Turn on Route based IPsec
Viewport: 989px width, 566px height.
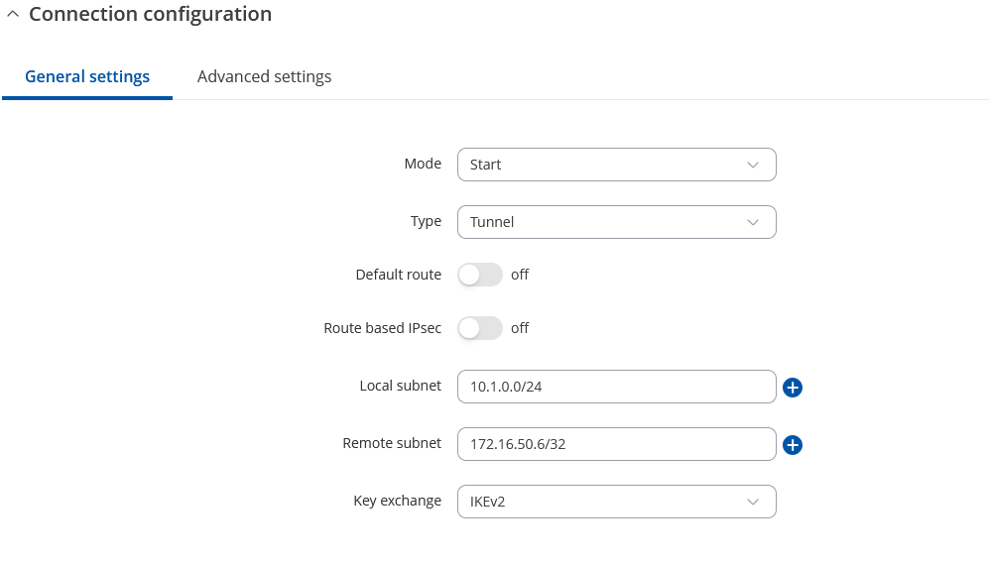pyautogui.click(x=479, y=328)
